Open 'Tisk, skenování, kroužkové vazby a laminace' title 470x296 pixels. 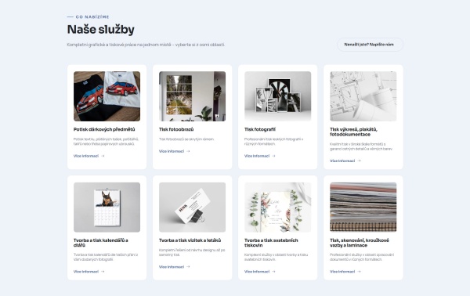pyautogui.click(x=360, y=243)
